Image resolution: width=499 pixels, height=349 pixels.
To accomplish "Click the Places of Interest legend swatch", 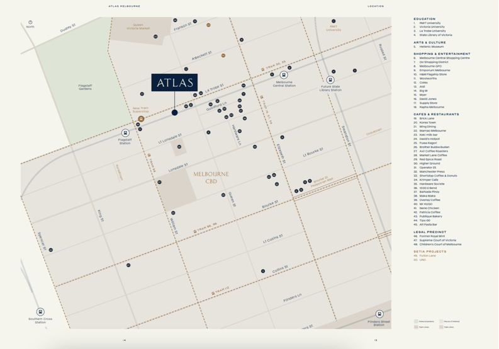I will tap(440, 321).
